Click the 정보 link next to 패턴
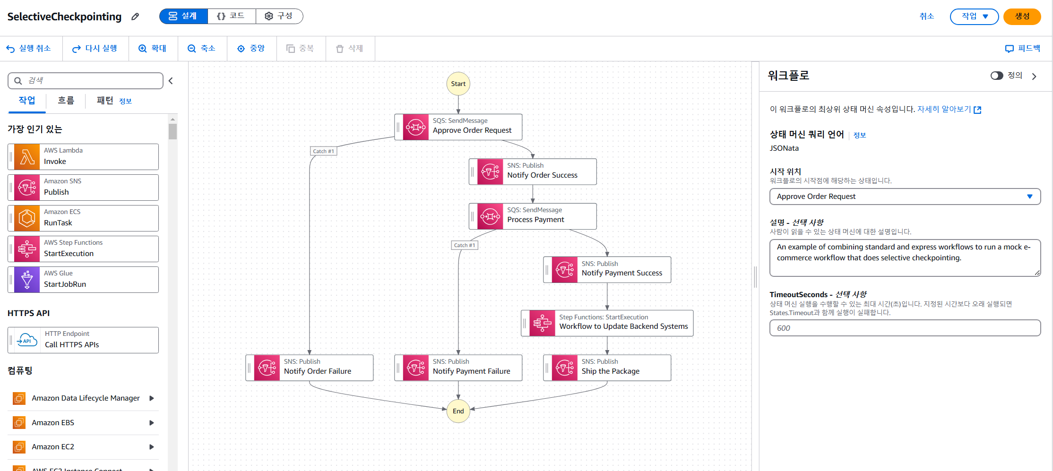This screenshot has width=1053, height=471. pyautogui.click(x=125, y=101)
